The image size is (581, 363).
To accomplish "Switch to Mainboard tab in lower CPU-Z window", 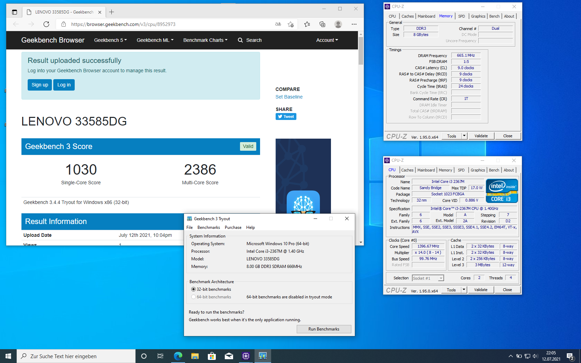I will click(x=426, y=170).
